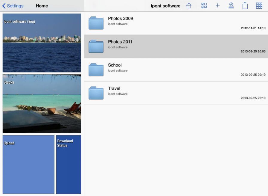Image resolution: width=268 pixels, height=196 pixels.
Task: Switch to grid view icon
Action: 259,6
